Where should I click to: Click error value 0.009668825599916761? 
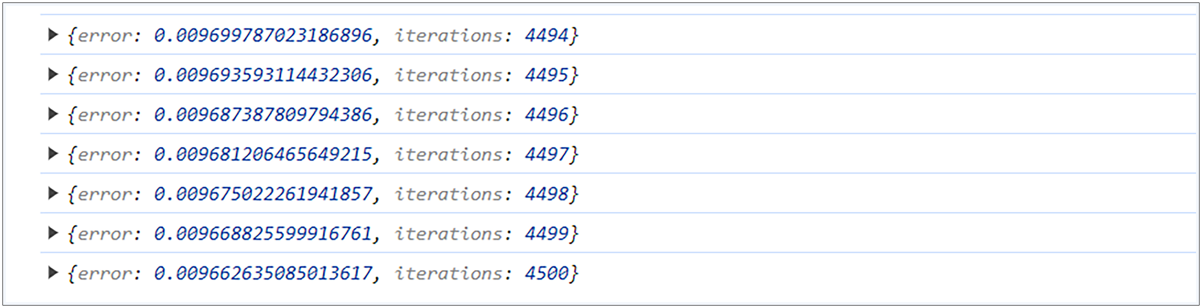click(x=263, y=233)
